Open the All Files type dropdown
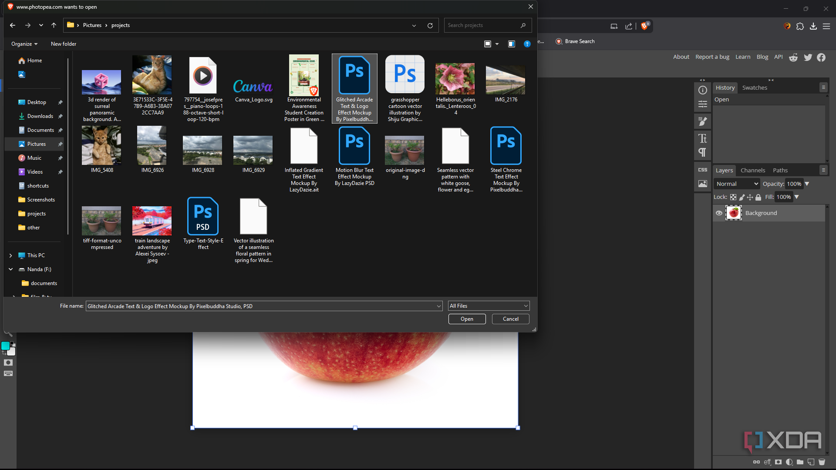 489,306
